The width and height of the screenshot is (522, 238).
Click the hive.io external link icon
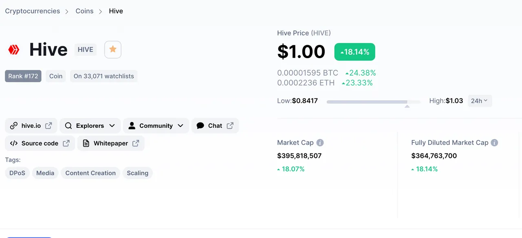pyautogui.click(x=49, y=126)
